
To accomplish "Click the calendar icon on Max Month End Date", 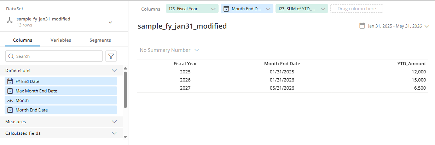I will click(x=10, y=91).
